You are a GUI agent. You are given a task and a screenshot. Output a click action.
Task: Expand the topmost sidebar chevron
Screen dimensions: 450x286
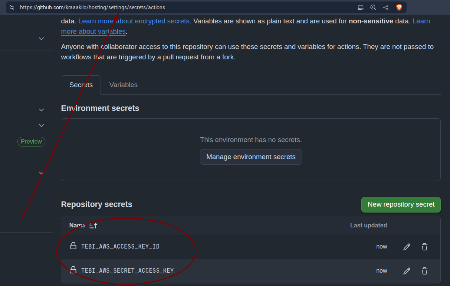coord(42,39)
